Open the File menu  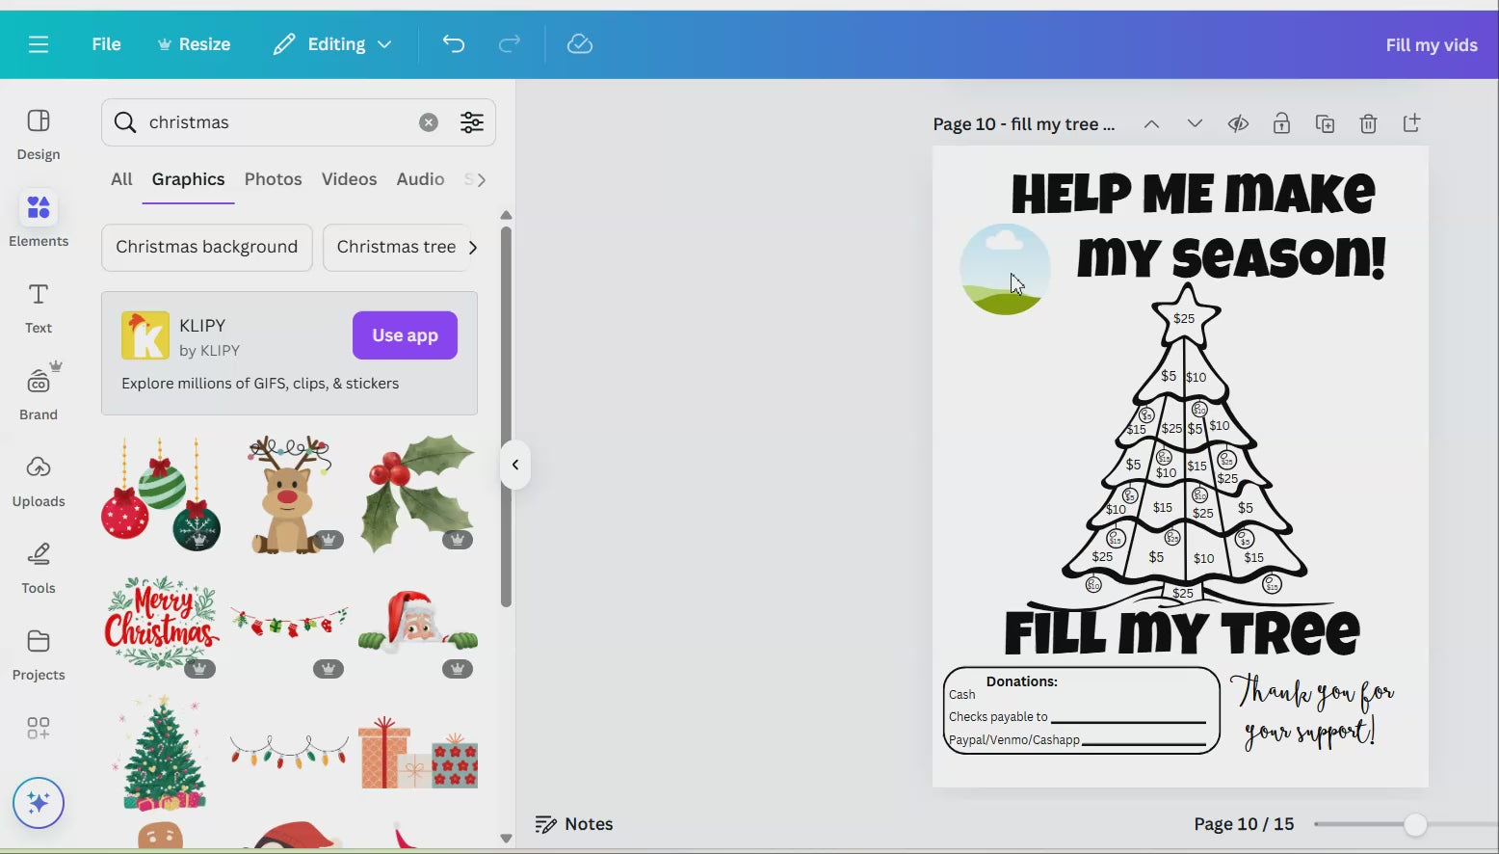pyautogui.click(x=106, y=44)
